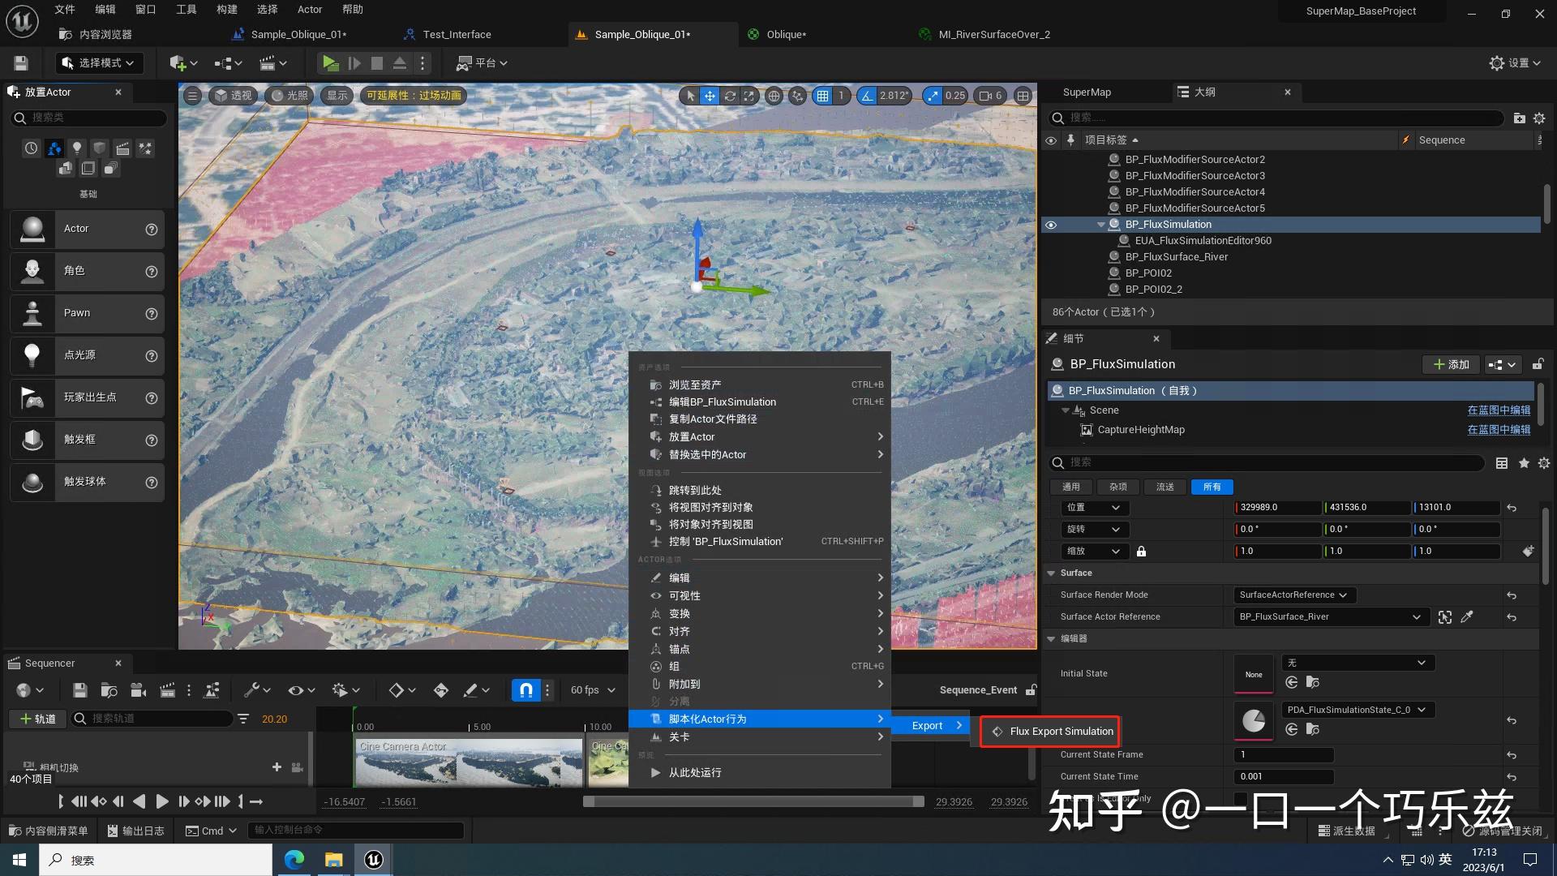This screenshot has width=1557, height=876.
Task: Open Microsoft Edge from the taskbar
Action: tap(294, 860)
